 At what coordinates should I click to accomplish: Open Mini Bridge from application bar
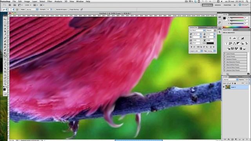point(15,5)
